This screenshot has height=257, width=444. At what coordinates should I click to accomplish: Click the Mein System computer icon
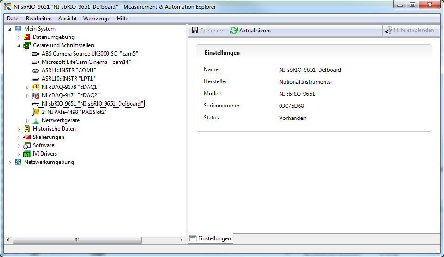tap(18, 29)
